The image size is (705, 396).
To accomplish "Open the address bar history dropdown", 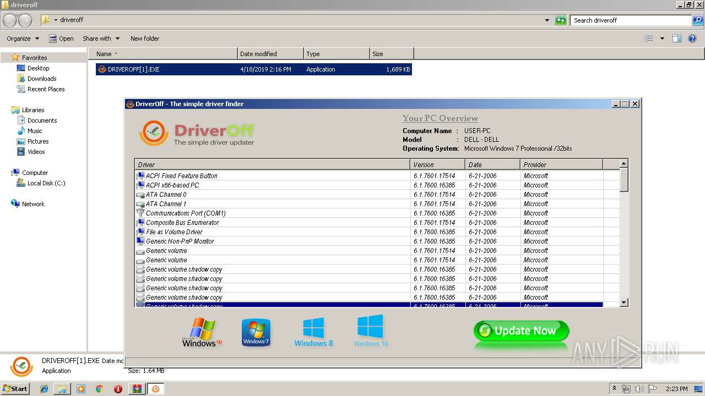I will pyautogui.click(x=547, y=20).
